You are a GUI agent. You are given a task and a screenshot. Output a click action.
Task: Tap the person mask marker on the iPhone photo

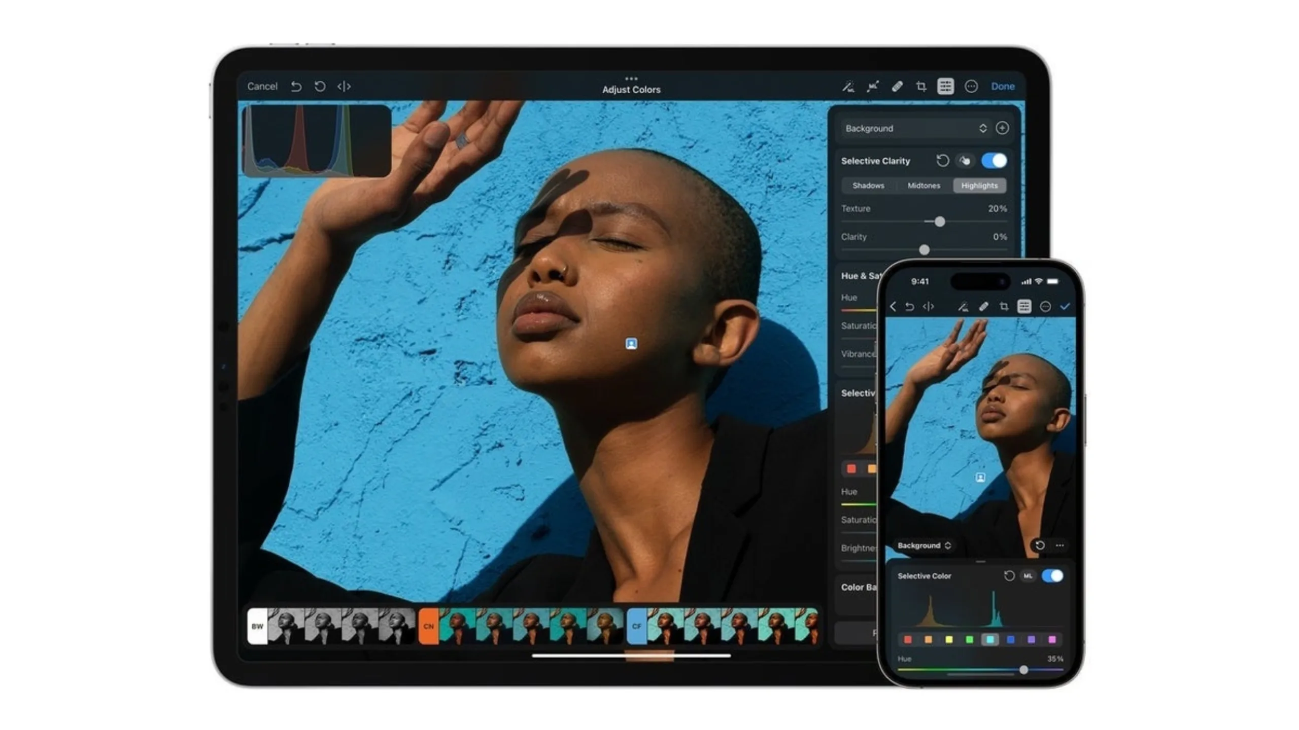(x=980, y=478)
